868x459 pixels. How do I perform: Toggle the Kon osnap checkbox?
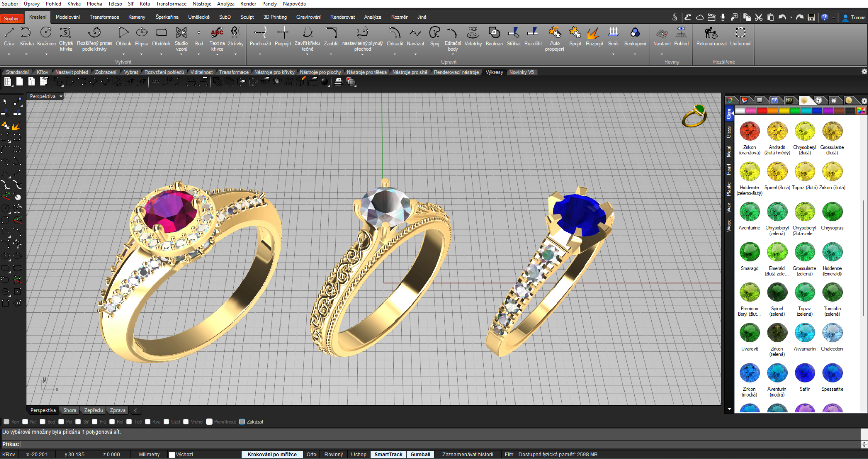[6, 422]
